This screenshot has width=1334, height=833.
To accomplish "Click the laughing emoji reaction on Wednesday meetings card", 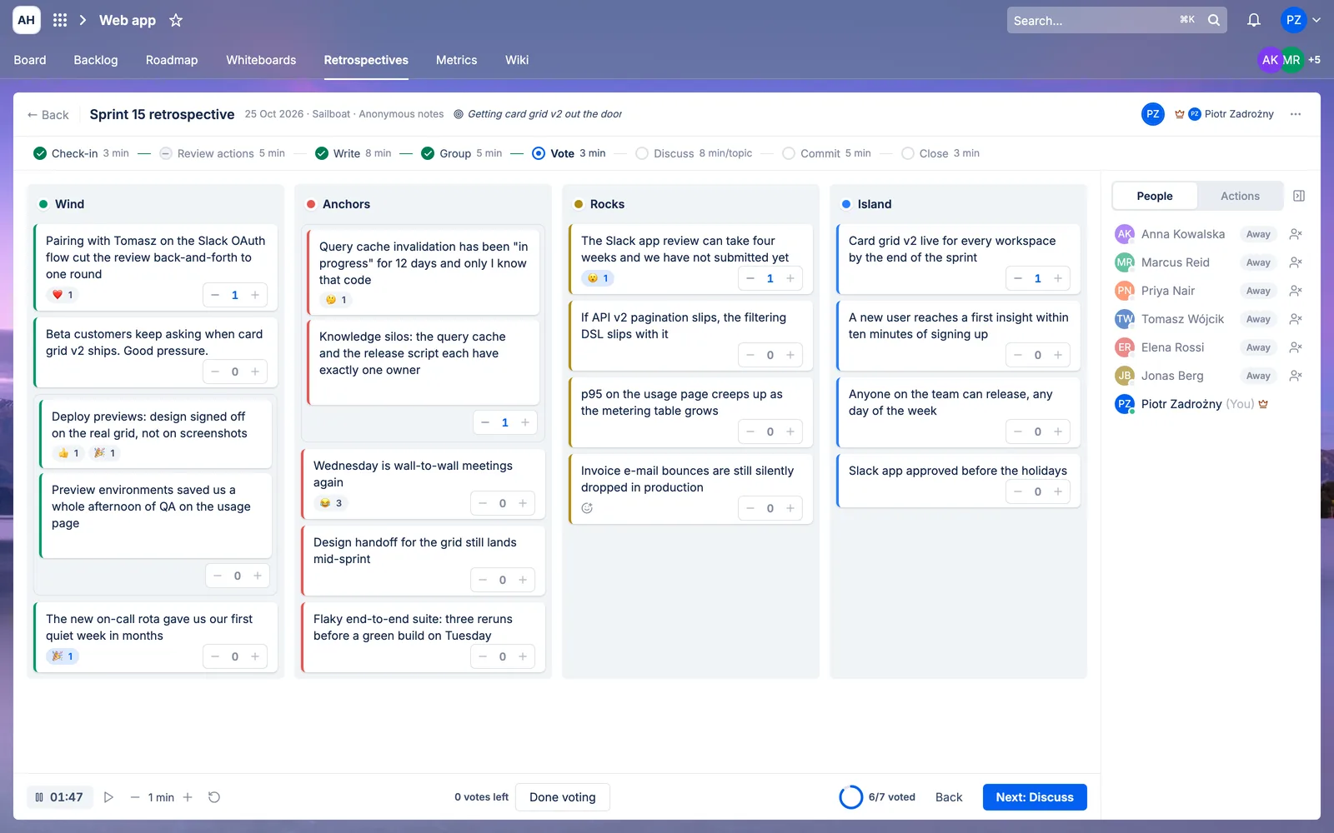I will [331, 503].
